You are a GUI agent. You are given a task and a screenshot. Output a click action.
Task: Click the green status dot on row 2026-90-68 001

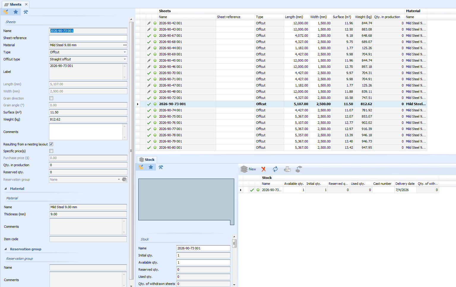point(155,42)
